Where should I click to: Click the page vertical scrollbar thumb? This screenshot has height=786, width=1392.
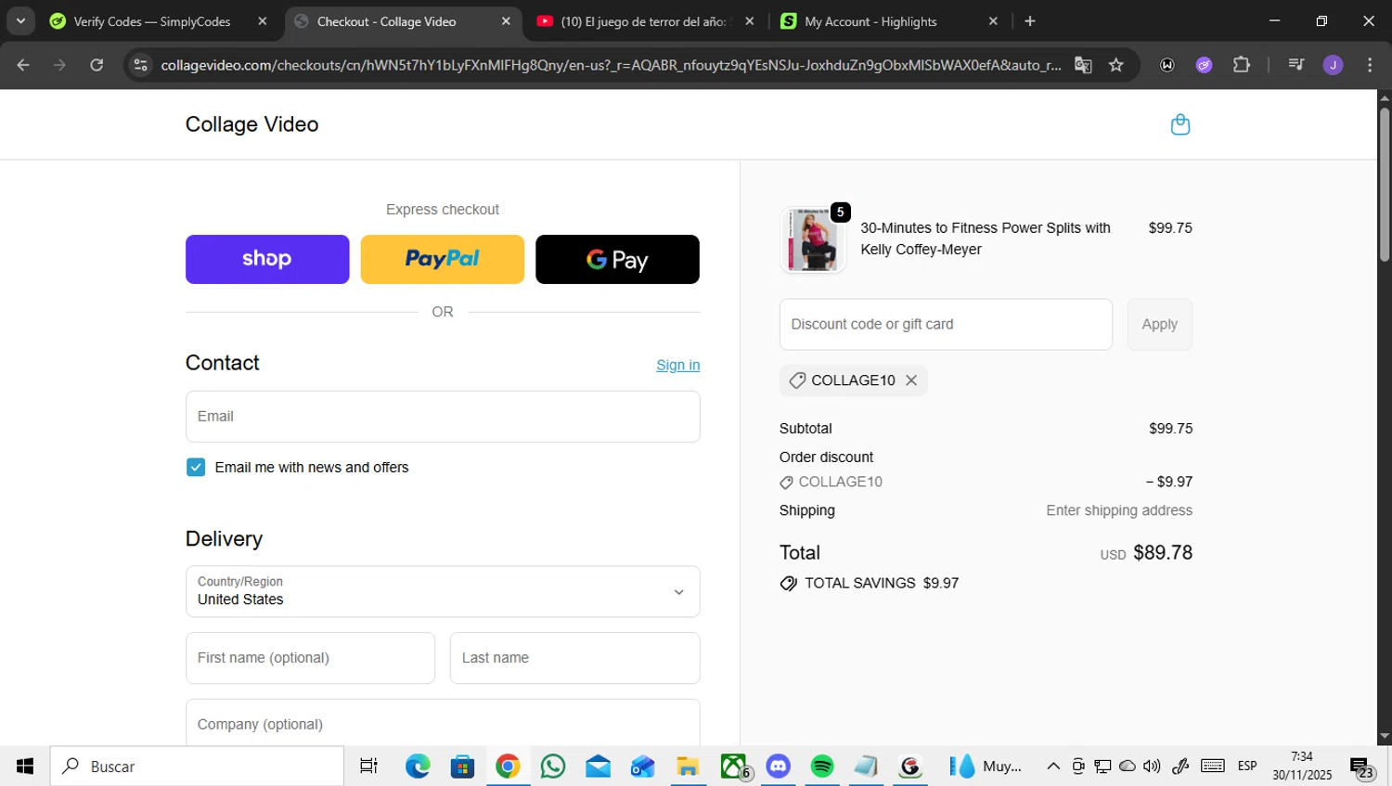pos(1385,184)
